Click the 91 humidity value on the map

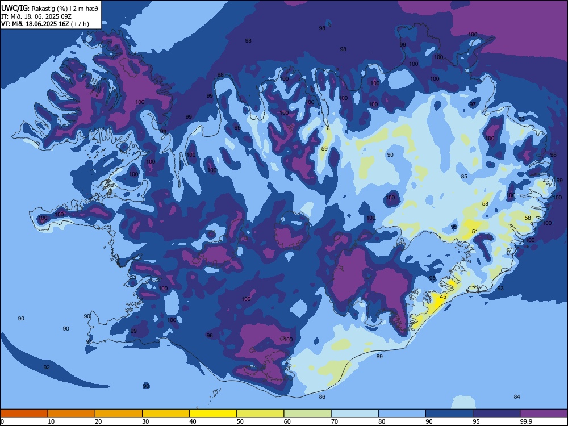(x=89, y=341)
